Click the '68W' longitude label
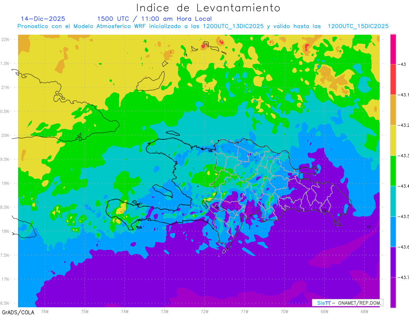This screenshot has width=409, height=316. tap(364, 311)
